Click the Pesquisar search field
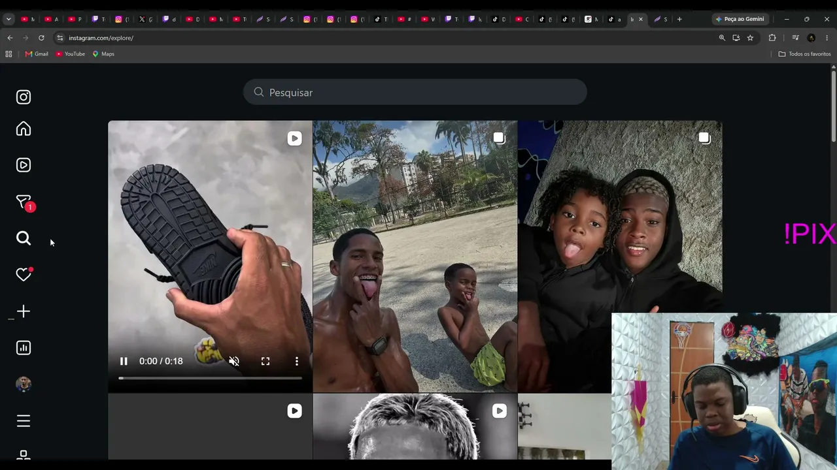837x470 pixels. click(x=415, y=93)
